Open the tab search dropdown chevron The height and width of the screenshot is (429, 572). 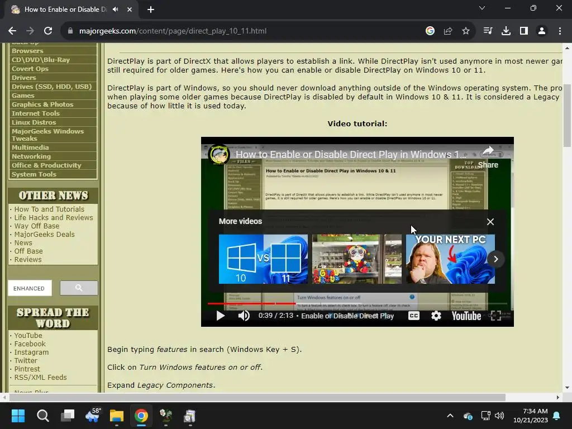pos(482,8)
